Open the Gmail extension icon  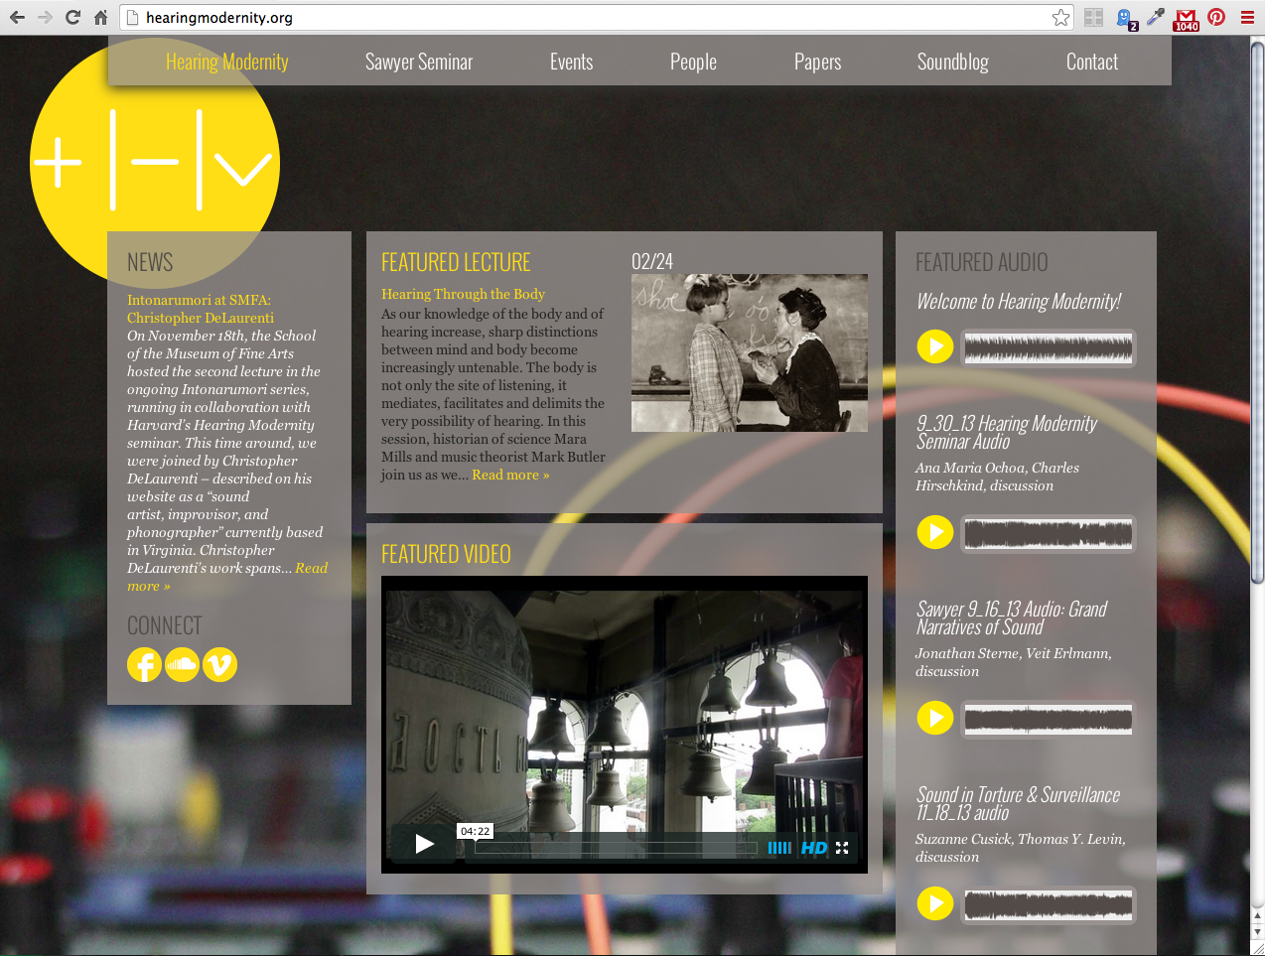(x=1186, y=18)
